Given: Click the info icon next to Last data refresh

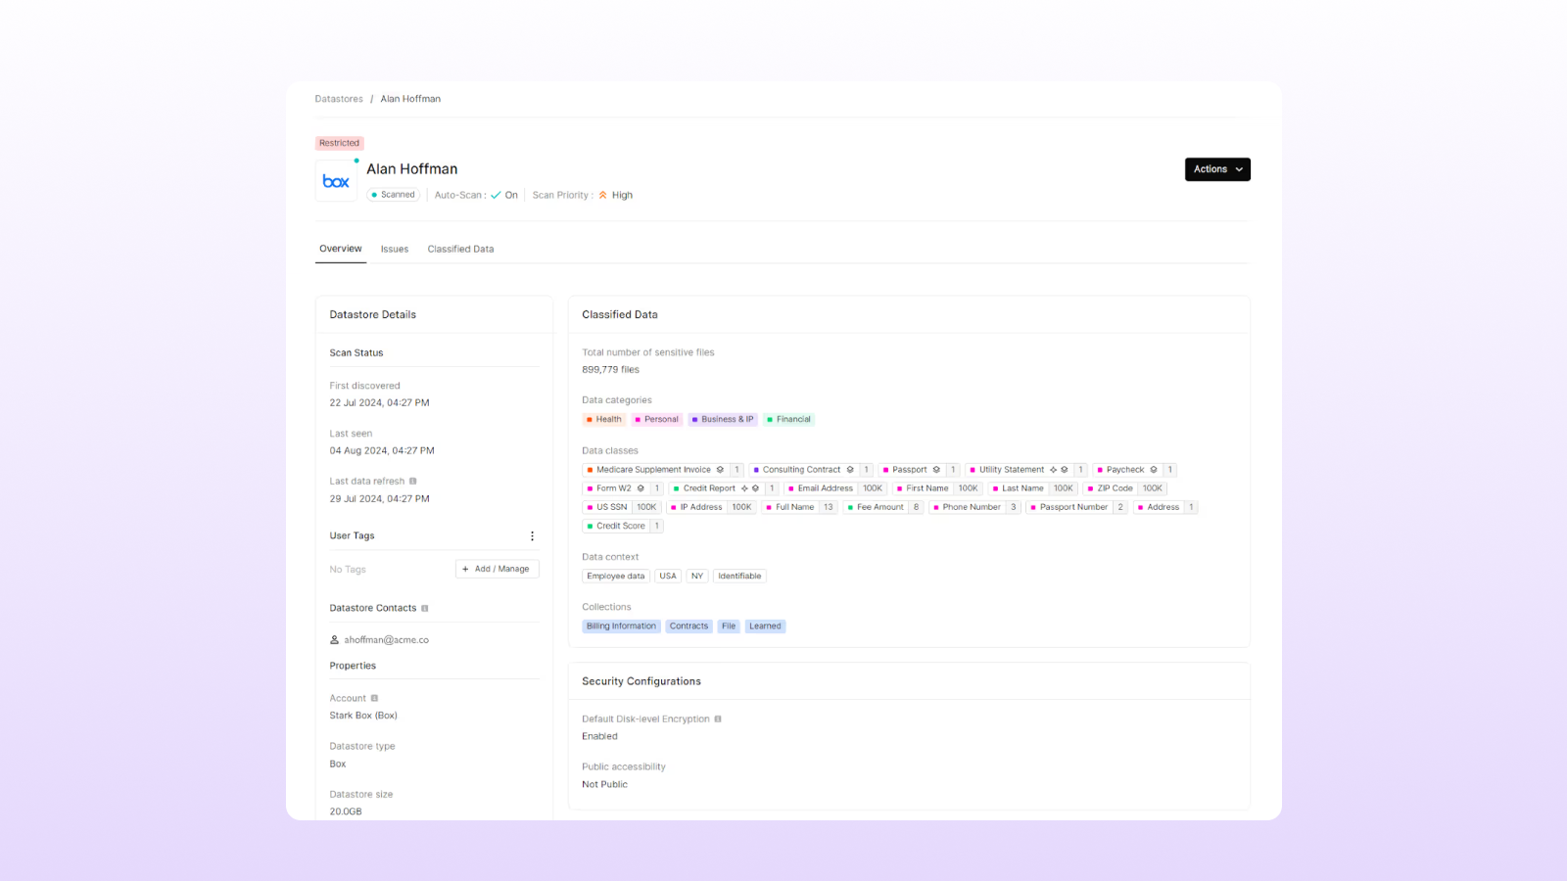Looking at the screenshot, I should pyautogui.click(x=413, y=481).
